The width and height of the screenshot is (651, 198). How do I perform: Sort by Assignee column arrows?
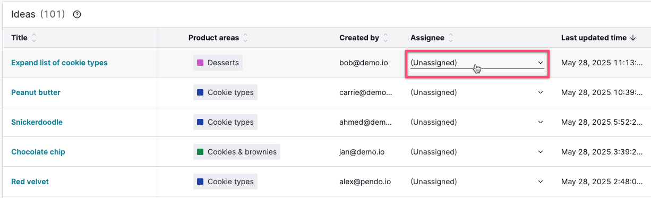(x=451, y=38)
